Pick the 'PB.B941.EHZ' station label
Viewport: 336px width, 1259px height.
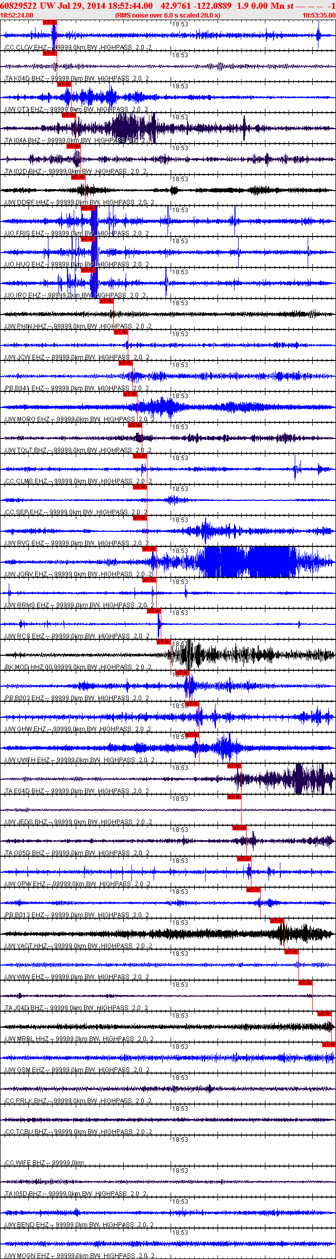25,388
